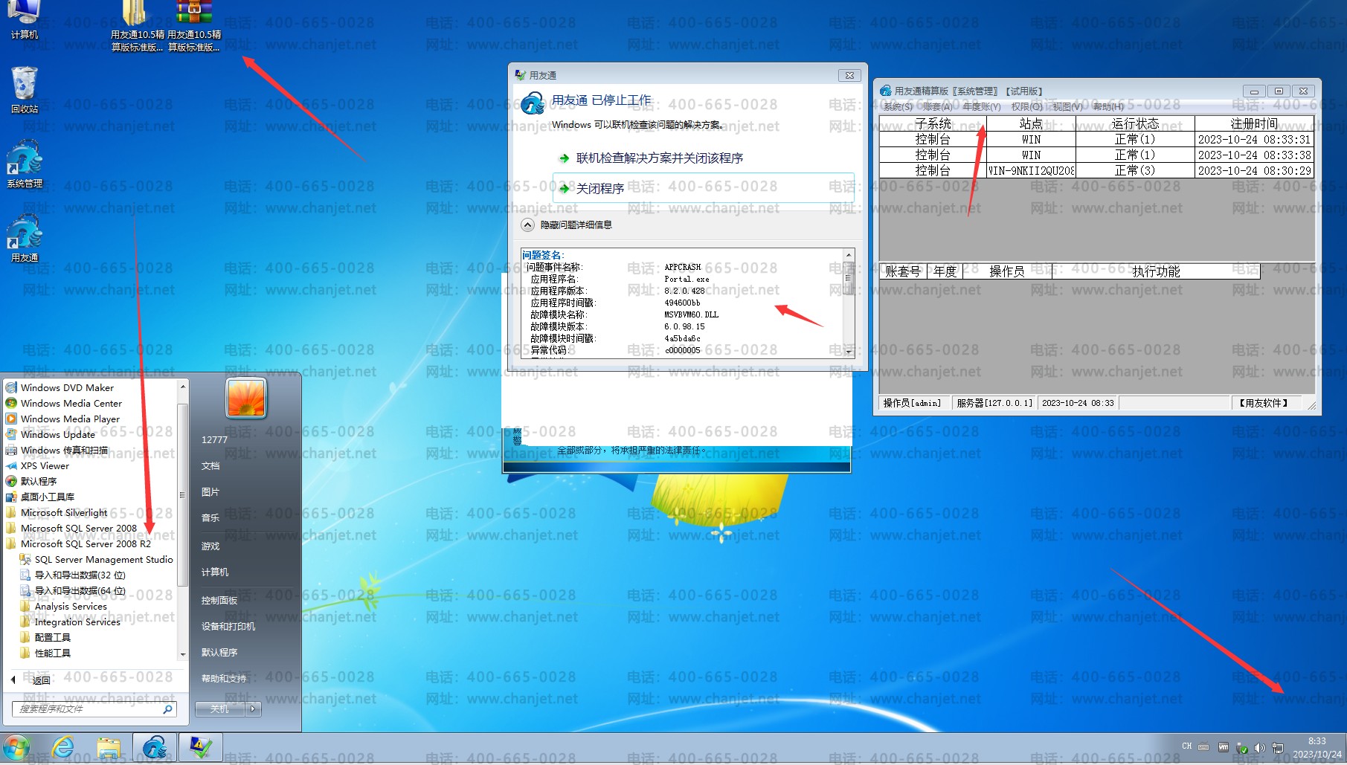
Task: Launch the 用友通 desktop shortcut
Action: (25, 238)
